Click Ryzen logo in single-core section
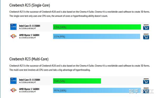 click(x=13, y=36)
